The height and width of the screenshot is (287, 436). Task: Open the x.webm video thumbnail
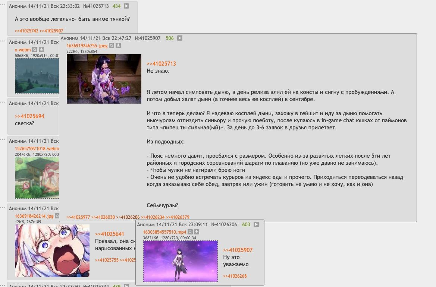tap(37, 76)
